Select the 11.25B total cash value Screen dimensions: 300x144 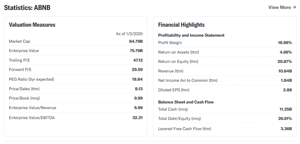pyautogui.click(x=286, y=109)
